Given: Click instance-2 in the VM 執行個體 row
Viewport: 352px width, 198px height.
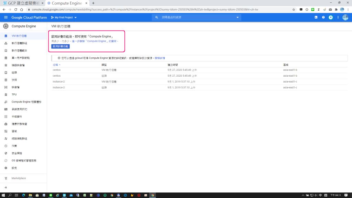Looking at the screenshot, I should coord(58,81).
